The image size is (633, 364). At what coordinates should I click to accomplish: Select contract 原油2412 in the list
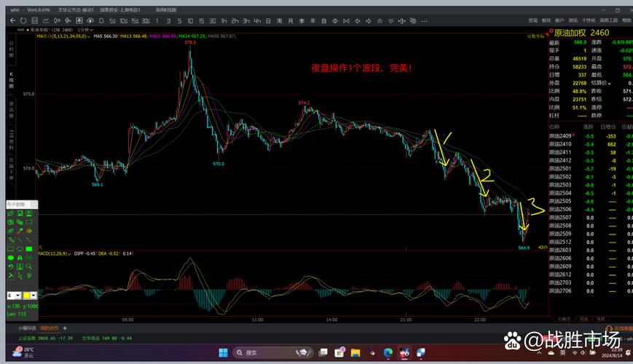click(x=560, y=160)
